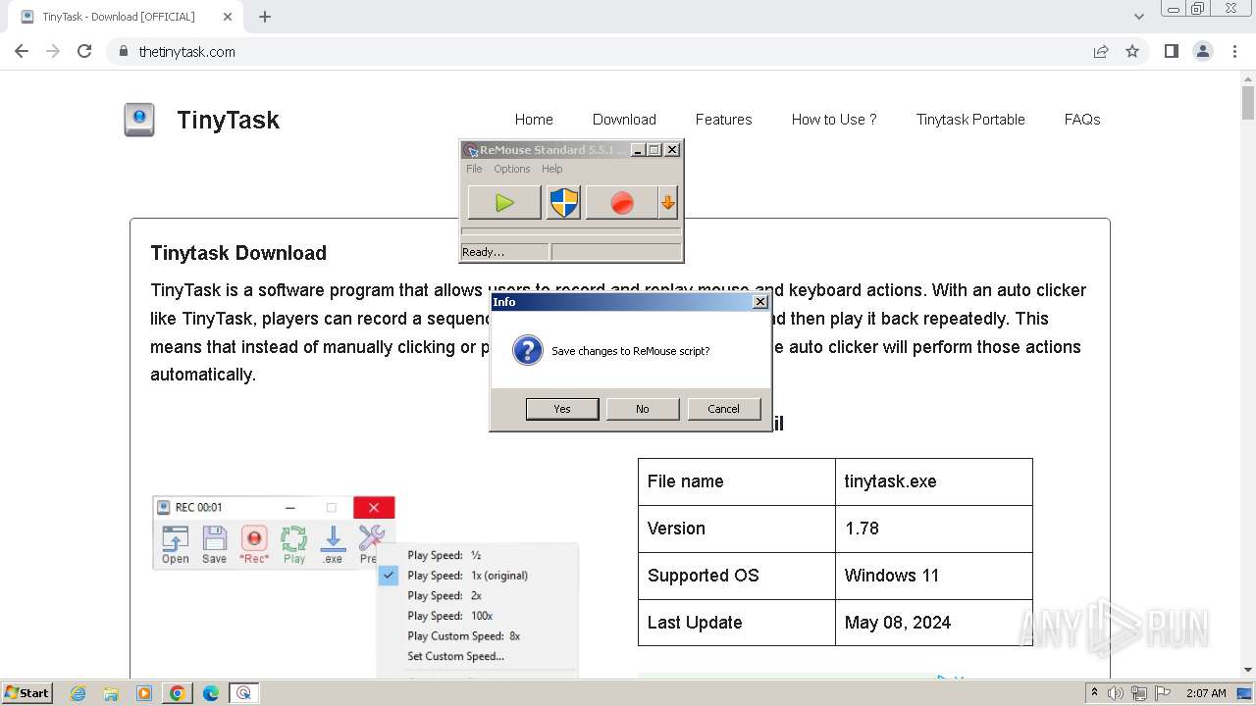Choose No in the Info dialog

(x=643, y=409)
